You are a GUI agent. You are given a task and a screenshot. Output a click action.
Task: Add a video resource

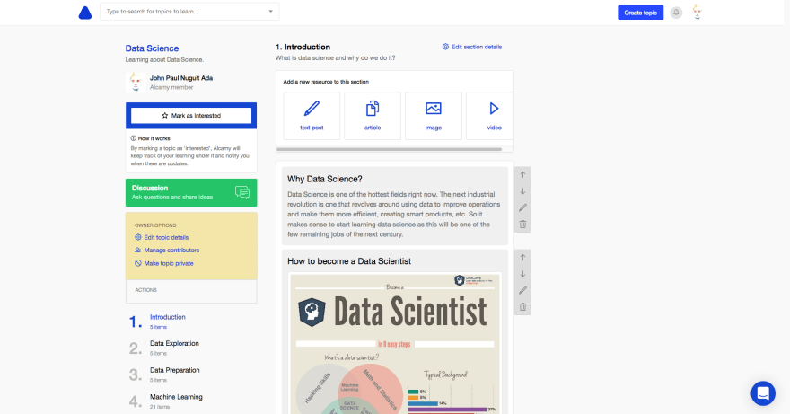click(490, 116)
